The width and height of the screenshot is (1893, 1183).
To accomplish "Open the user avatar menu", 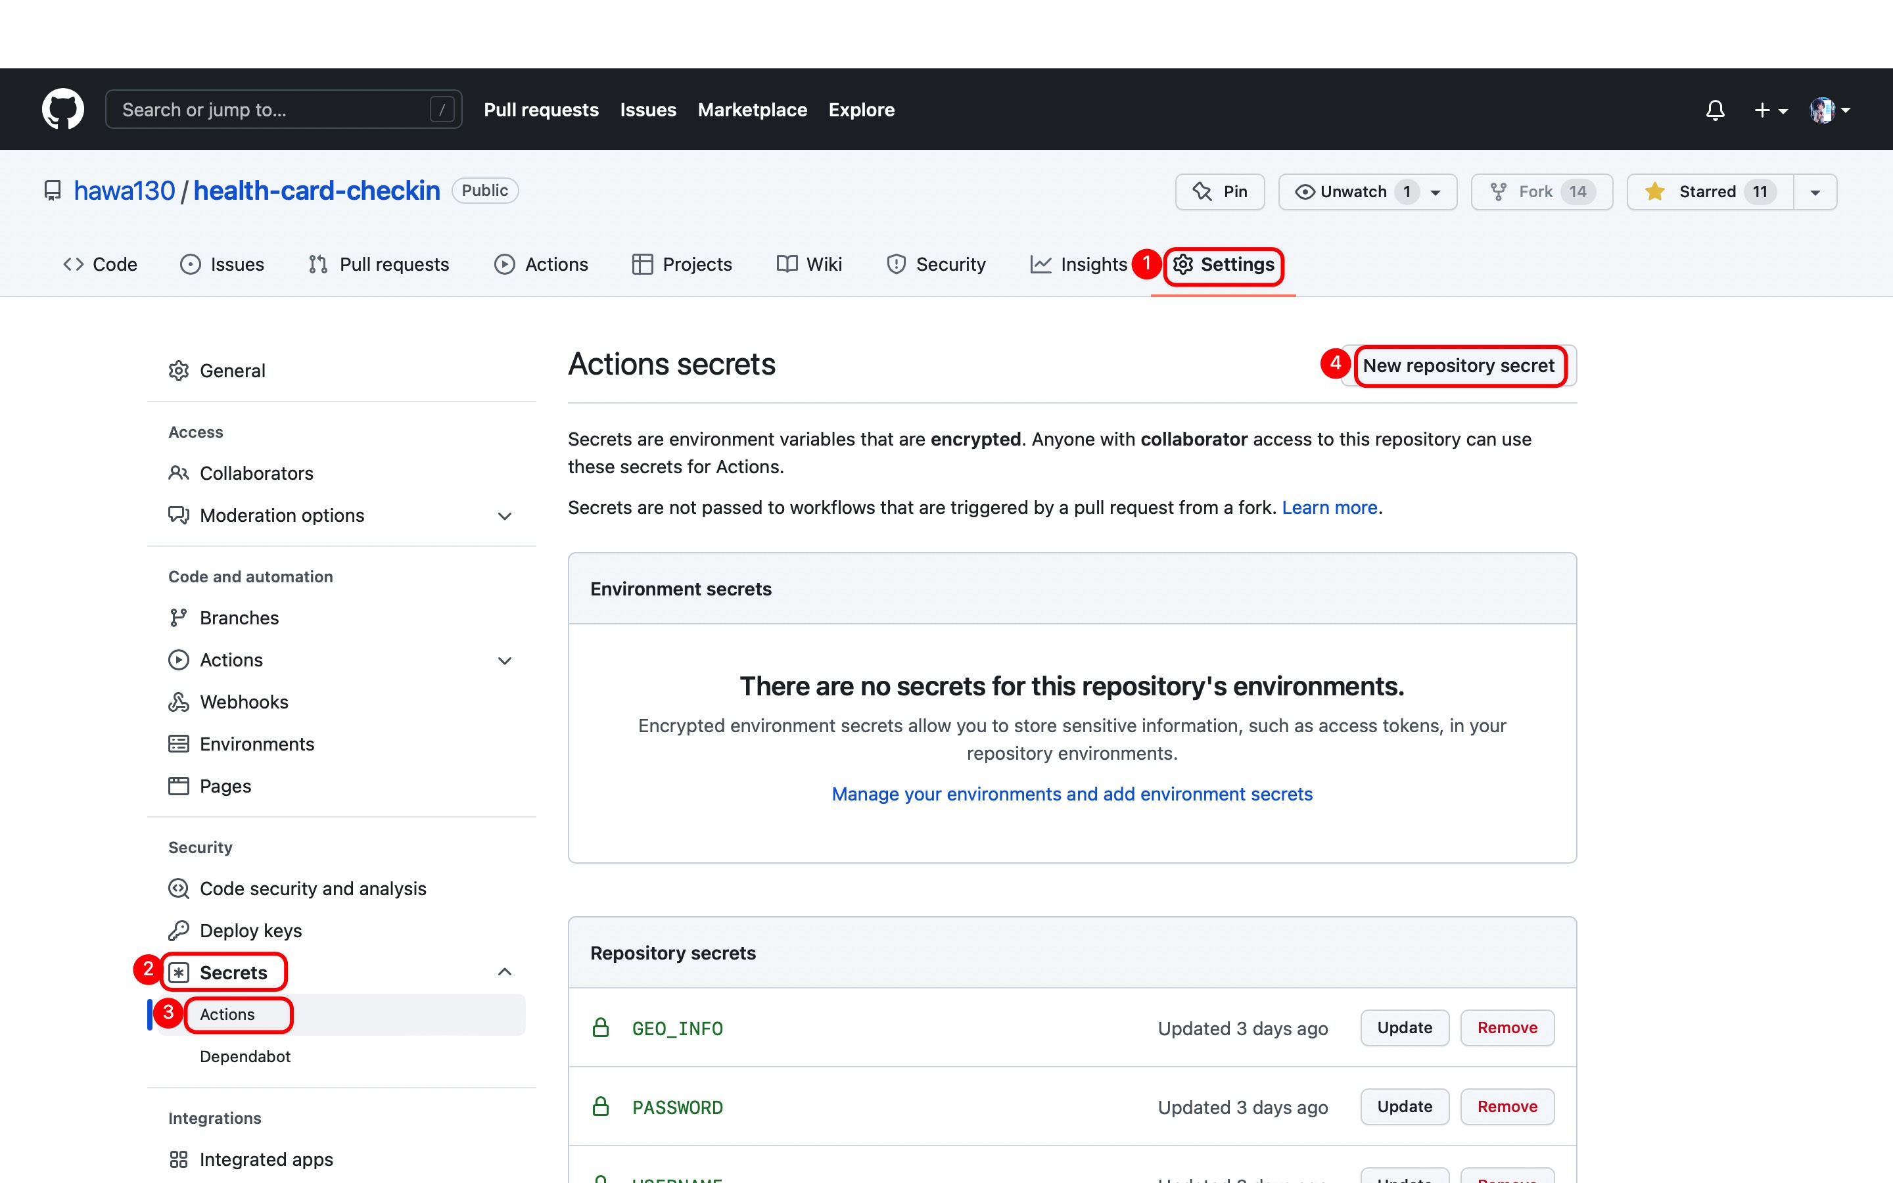I will tap(1830, 110).
